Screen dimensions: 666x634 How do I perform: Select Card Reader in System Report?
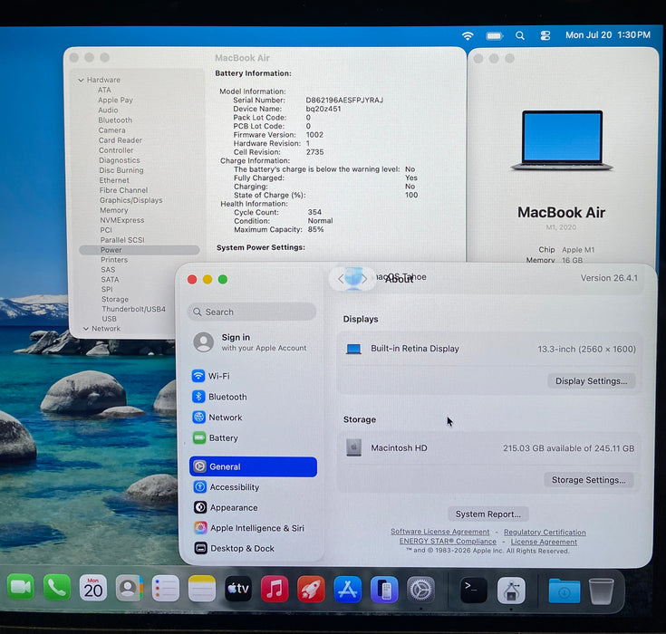click(x=121, y=140)
